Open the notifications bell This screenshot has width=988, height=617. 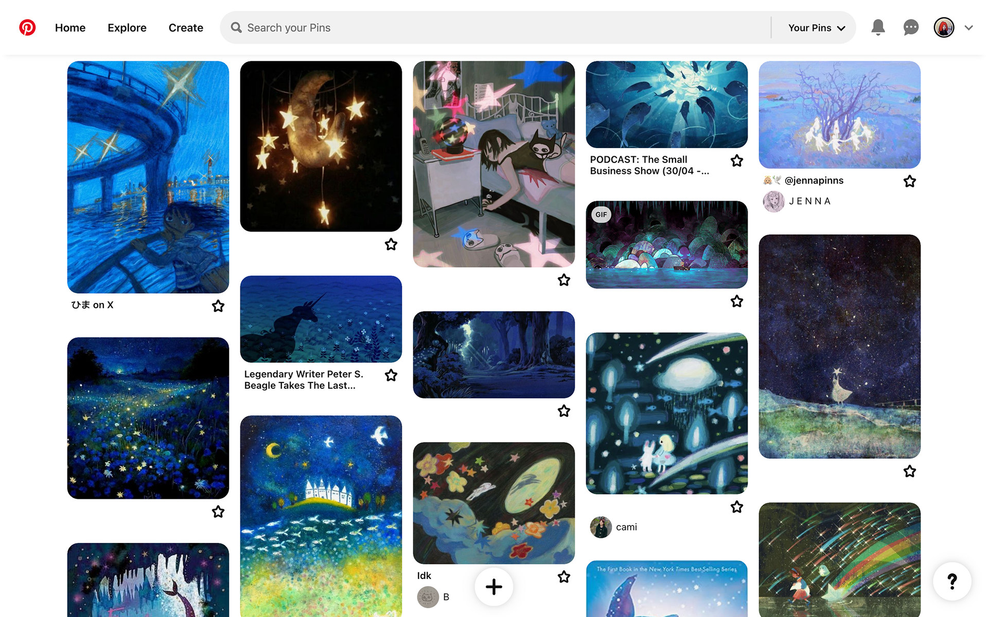point(878,27)
